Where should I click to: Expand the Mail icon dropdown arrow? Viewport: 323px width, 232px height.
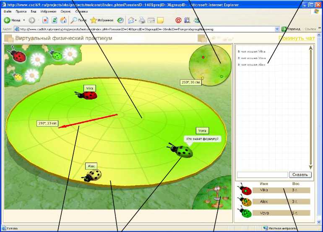pos(136,20)
